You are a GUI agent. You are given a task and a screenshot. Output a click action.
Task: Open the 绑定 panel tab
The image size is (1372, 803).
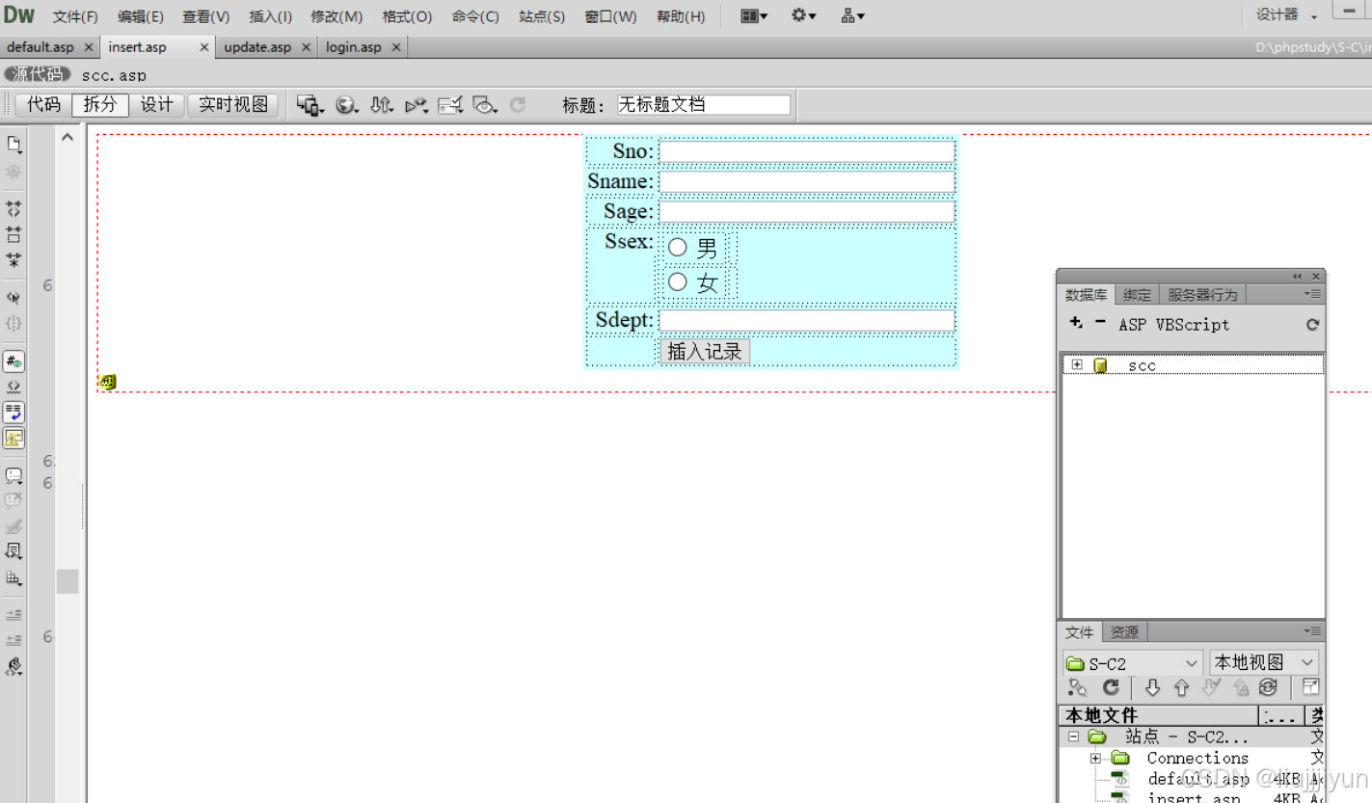[x=1137, y=295]
